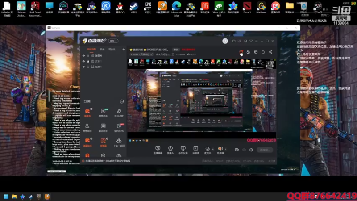Open the 读弹幕 read danmaku tool
The width and height of the screenshot is (357, 201).
tap(103, 142)
